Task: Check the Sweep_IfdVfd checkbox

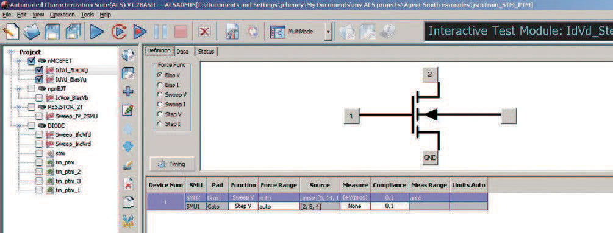Action: pyautogui.click(x=39, y=135)
